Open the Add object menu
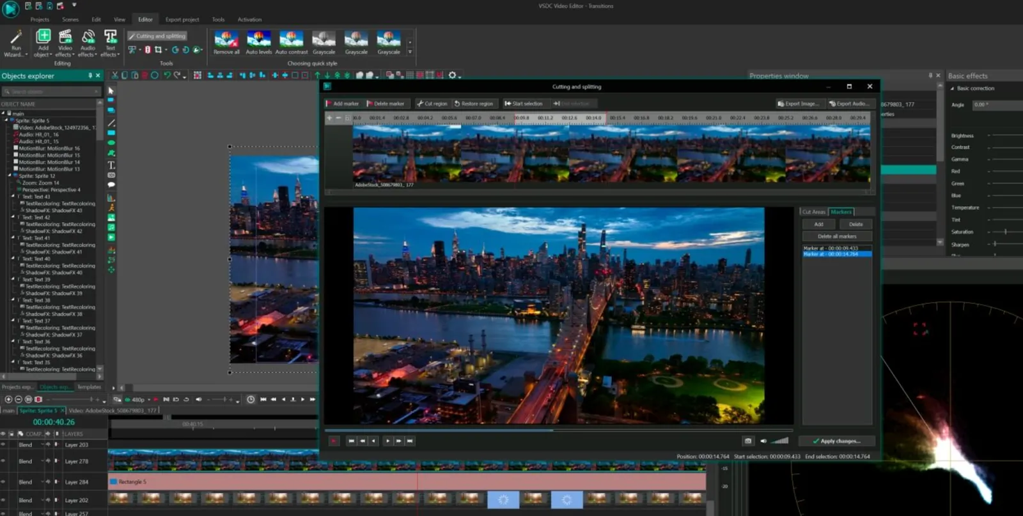The height and width of the screenshot is (516, 1023). coord(43,43)
